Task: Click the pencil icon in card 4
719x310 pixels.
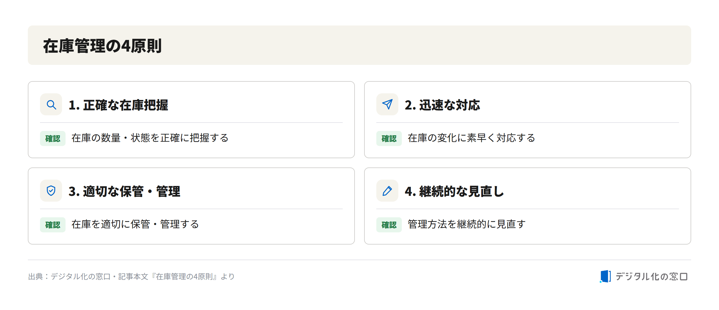Action: [387, 191]
